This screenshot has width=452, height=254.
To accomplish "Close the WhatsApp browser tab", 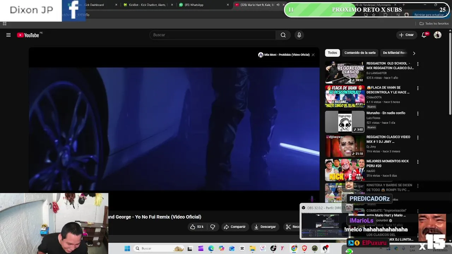I will 228,5.
